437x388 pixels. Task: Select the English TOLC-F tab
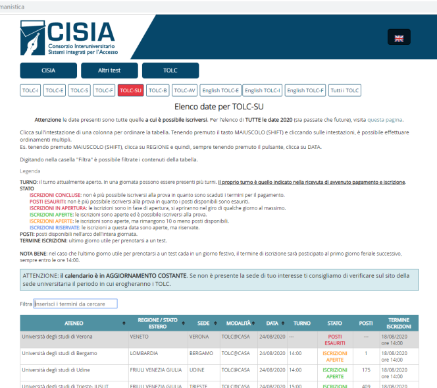(305, 90)
